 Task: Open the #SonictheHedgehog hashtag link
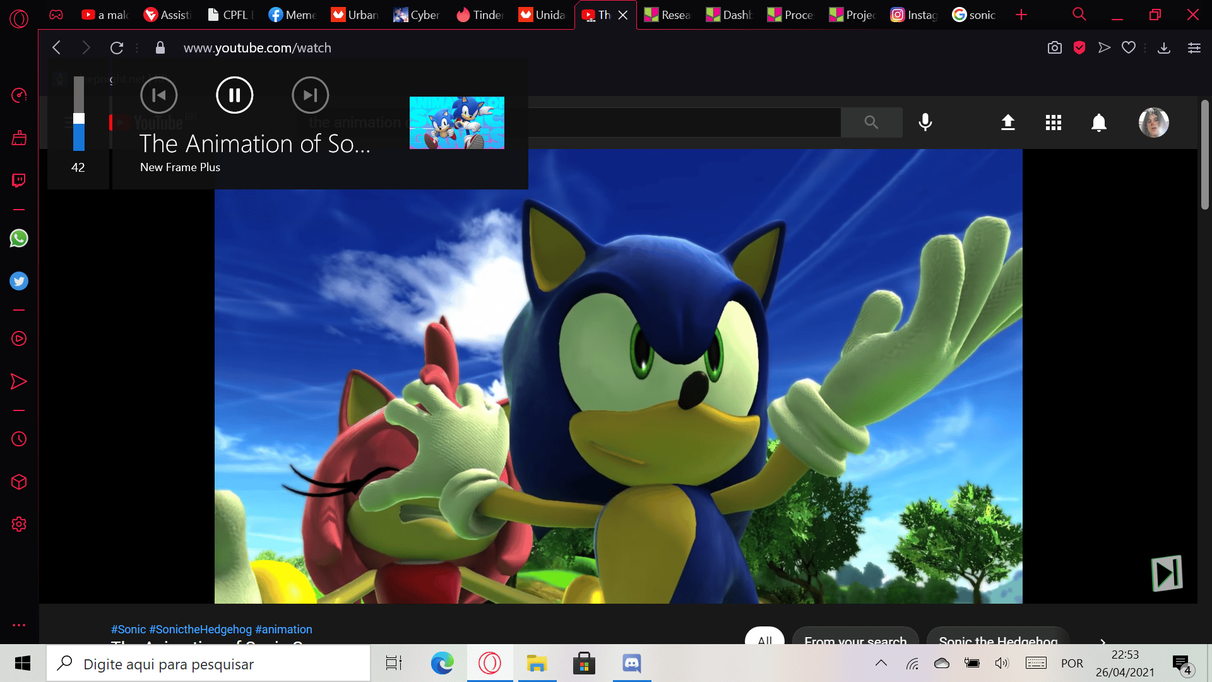[x=200, y=630]
